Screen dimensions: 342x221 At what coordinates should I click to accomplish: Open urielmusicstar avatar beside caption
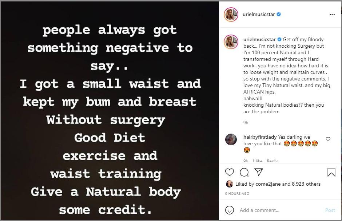pyautogui.click(x=231, y=42)
